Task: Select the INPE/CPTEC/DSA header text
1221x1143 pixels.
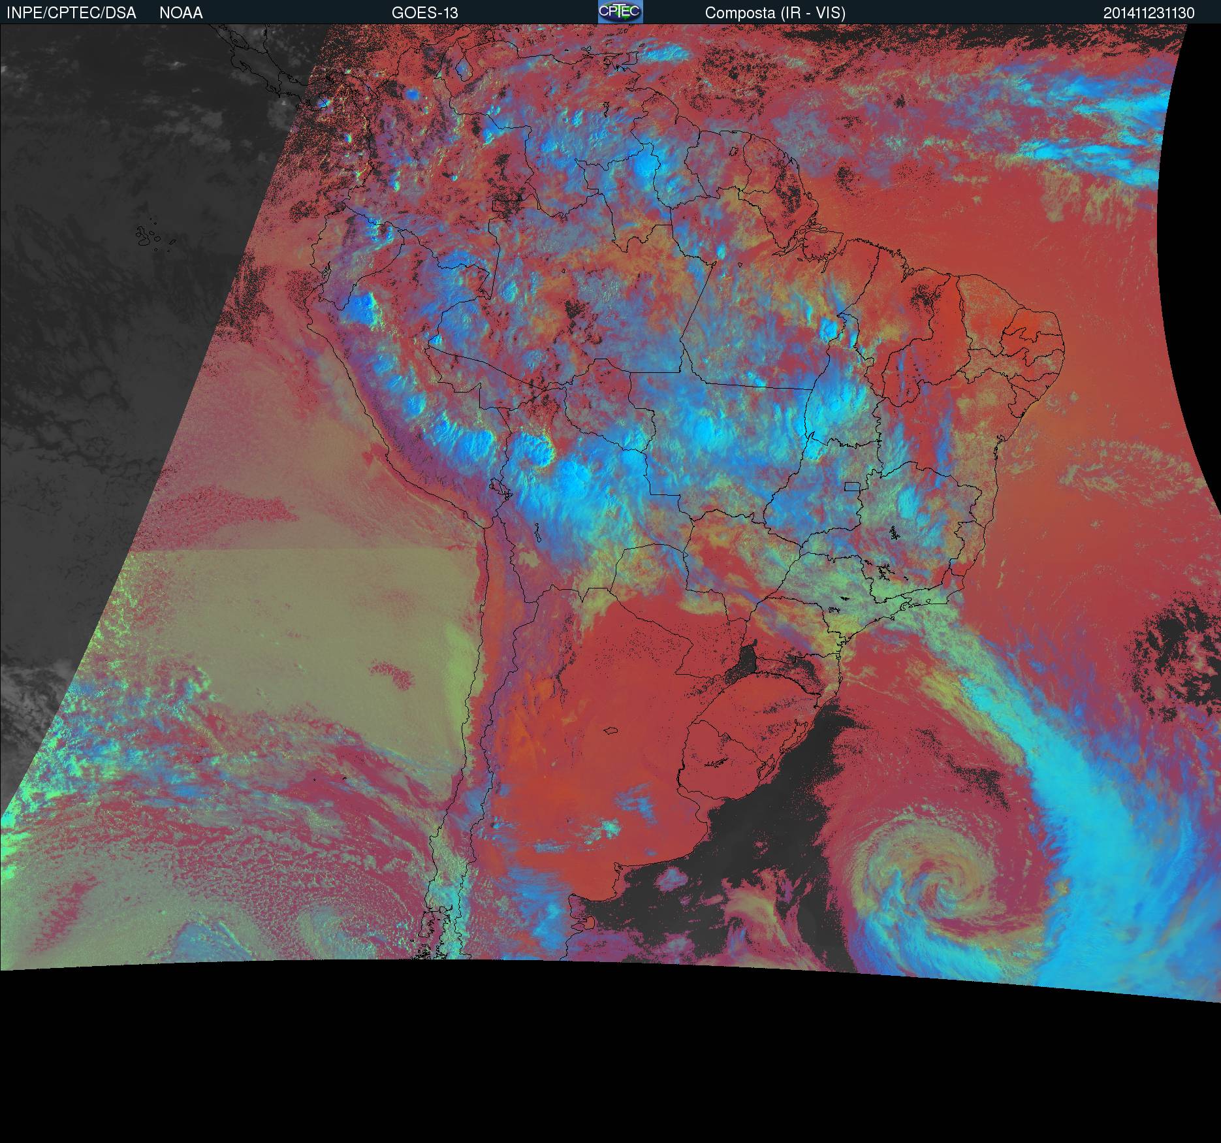Action: tap(71, 13)
